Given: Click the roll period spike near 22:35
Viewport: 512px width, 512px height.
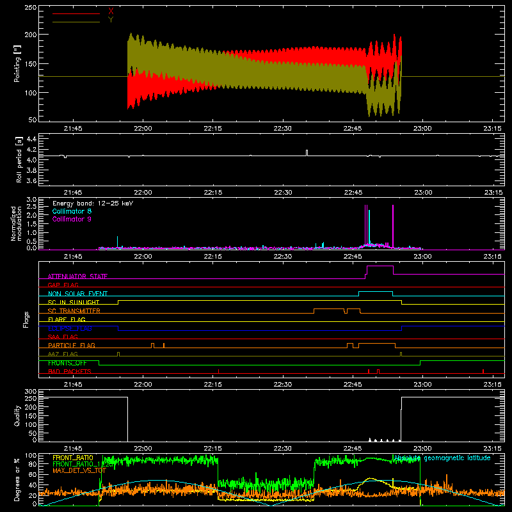Looking at the screenshot, I should point(307,153).
